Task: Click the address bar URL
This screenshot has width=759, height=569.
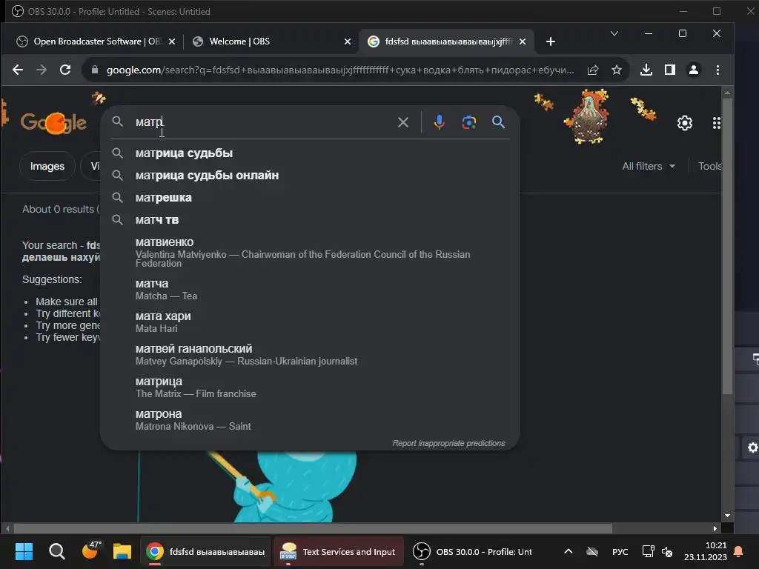Action: point(339,70)
